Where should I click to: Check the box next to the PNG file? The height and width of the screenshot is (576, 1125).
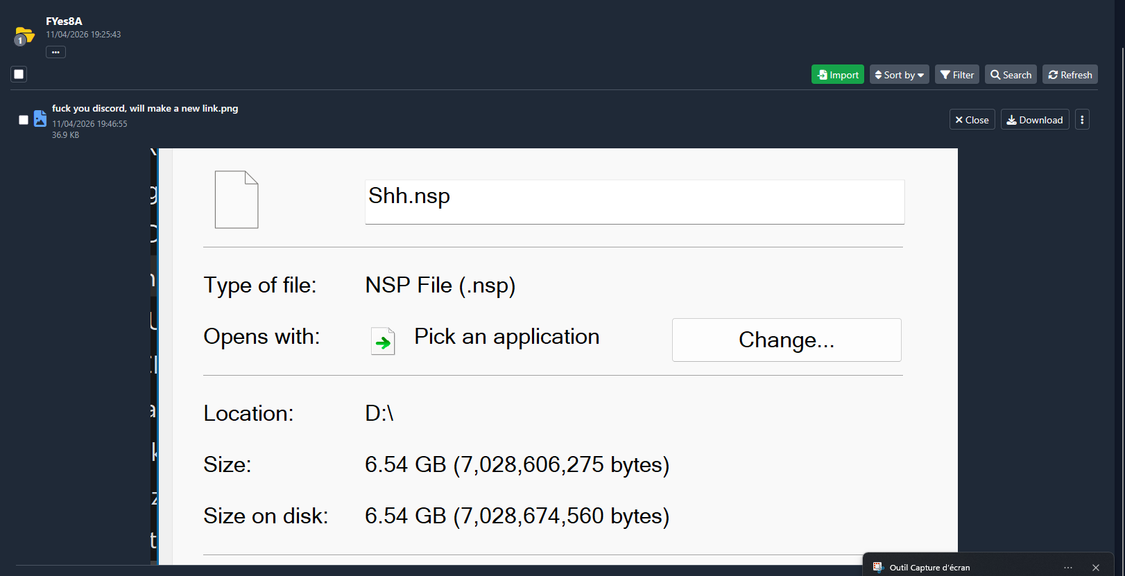pyautogui.click(x=24, y=120)
